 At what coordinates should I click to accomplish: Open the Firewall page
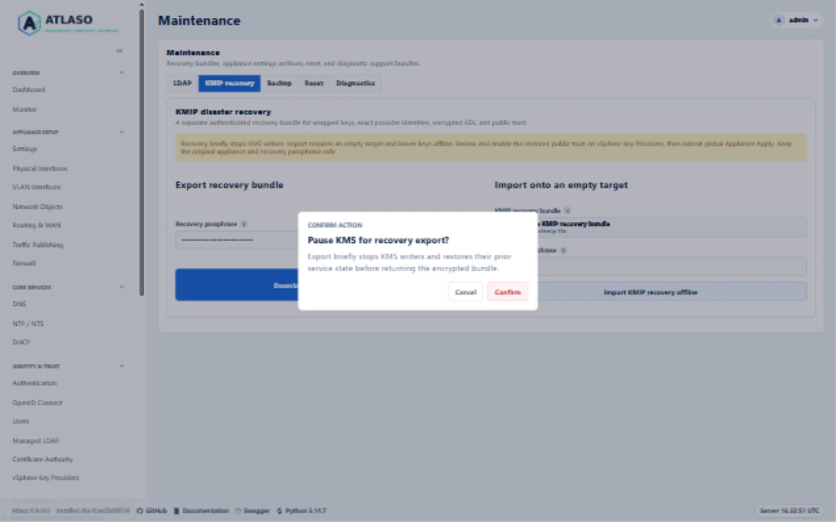coord(24,263)
